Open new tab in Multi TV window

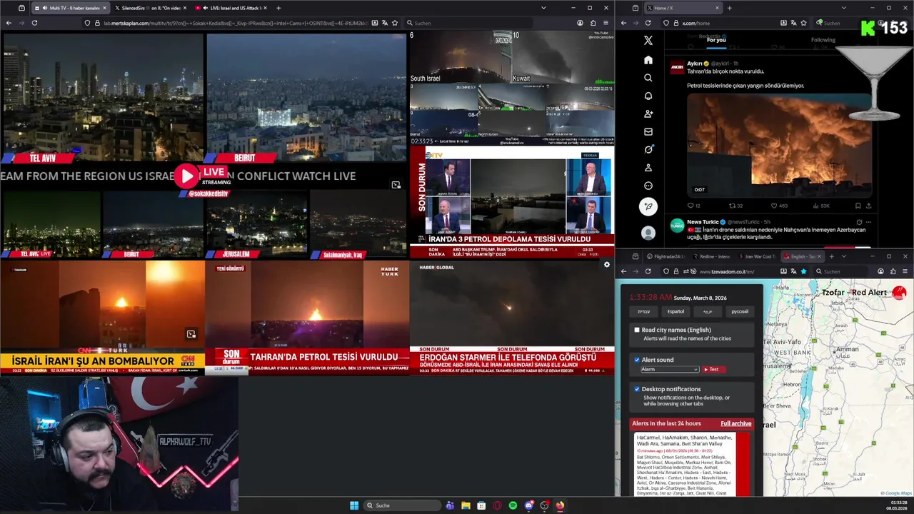(278, 8)
